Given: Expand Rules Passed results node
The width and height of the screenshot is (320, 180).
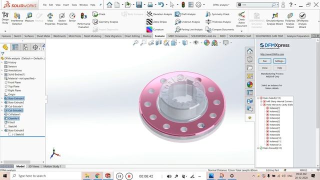Looking at the screenshot, I should [258, 148].
